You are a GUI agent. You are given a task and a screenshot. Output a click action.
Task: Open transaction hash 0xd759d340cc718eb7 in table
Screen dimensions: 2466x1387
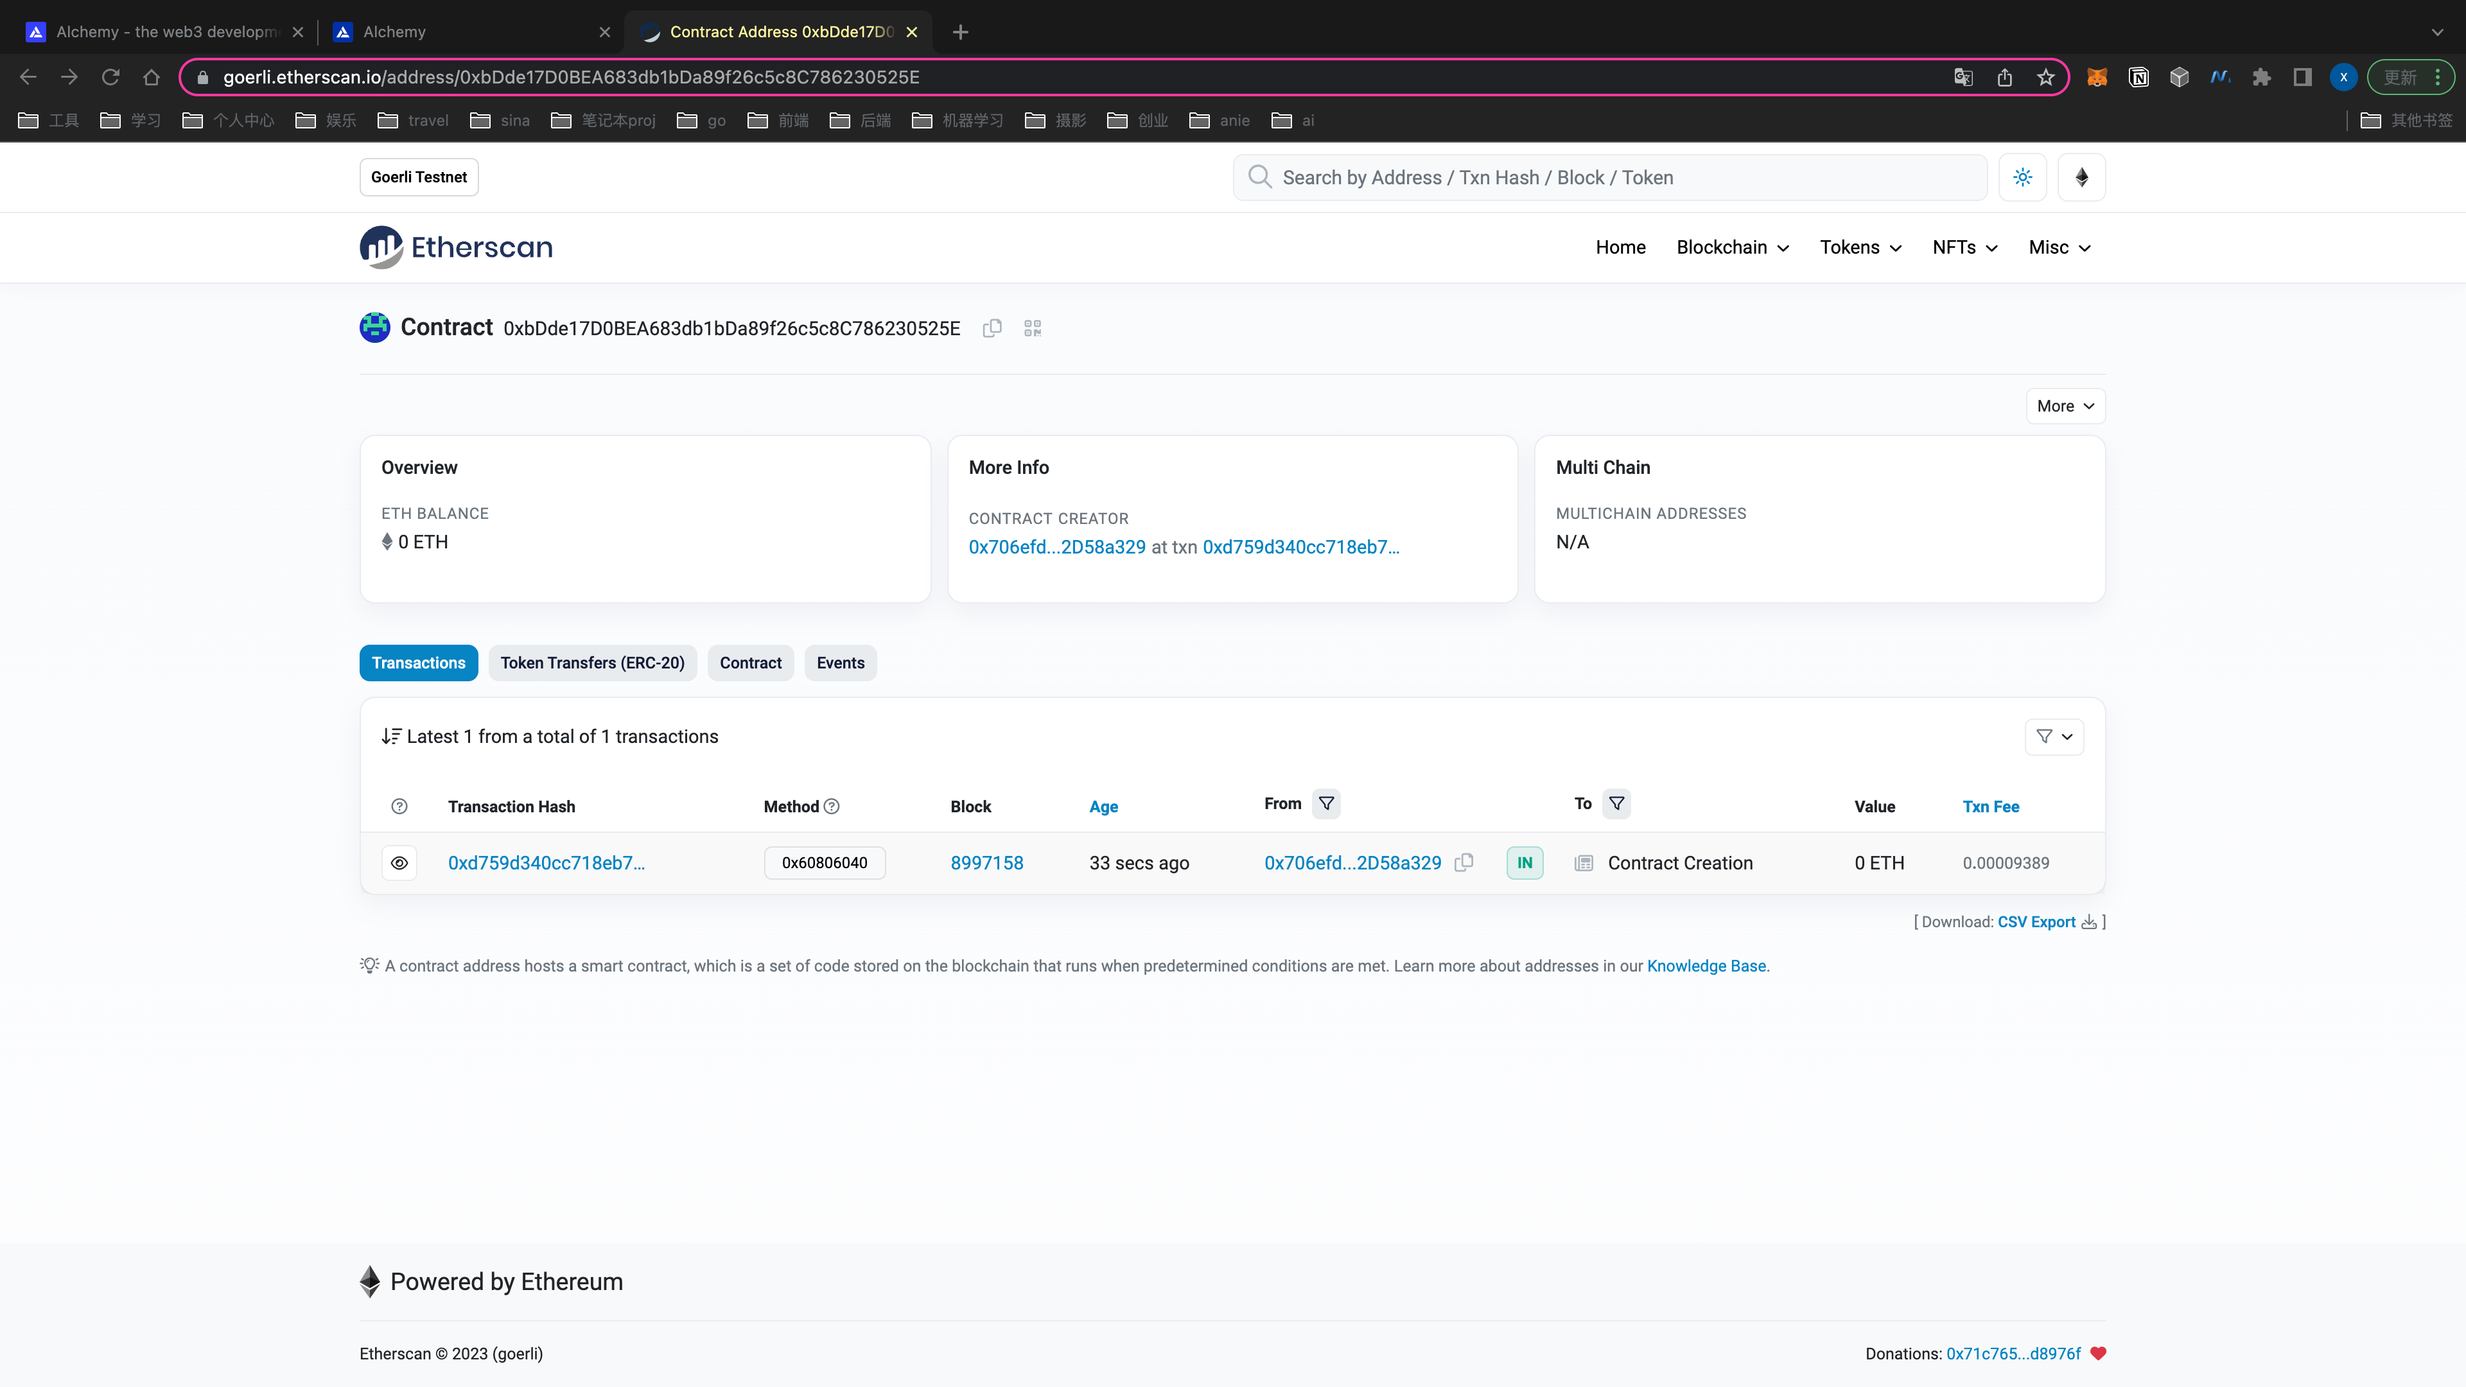point(547,862)
